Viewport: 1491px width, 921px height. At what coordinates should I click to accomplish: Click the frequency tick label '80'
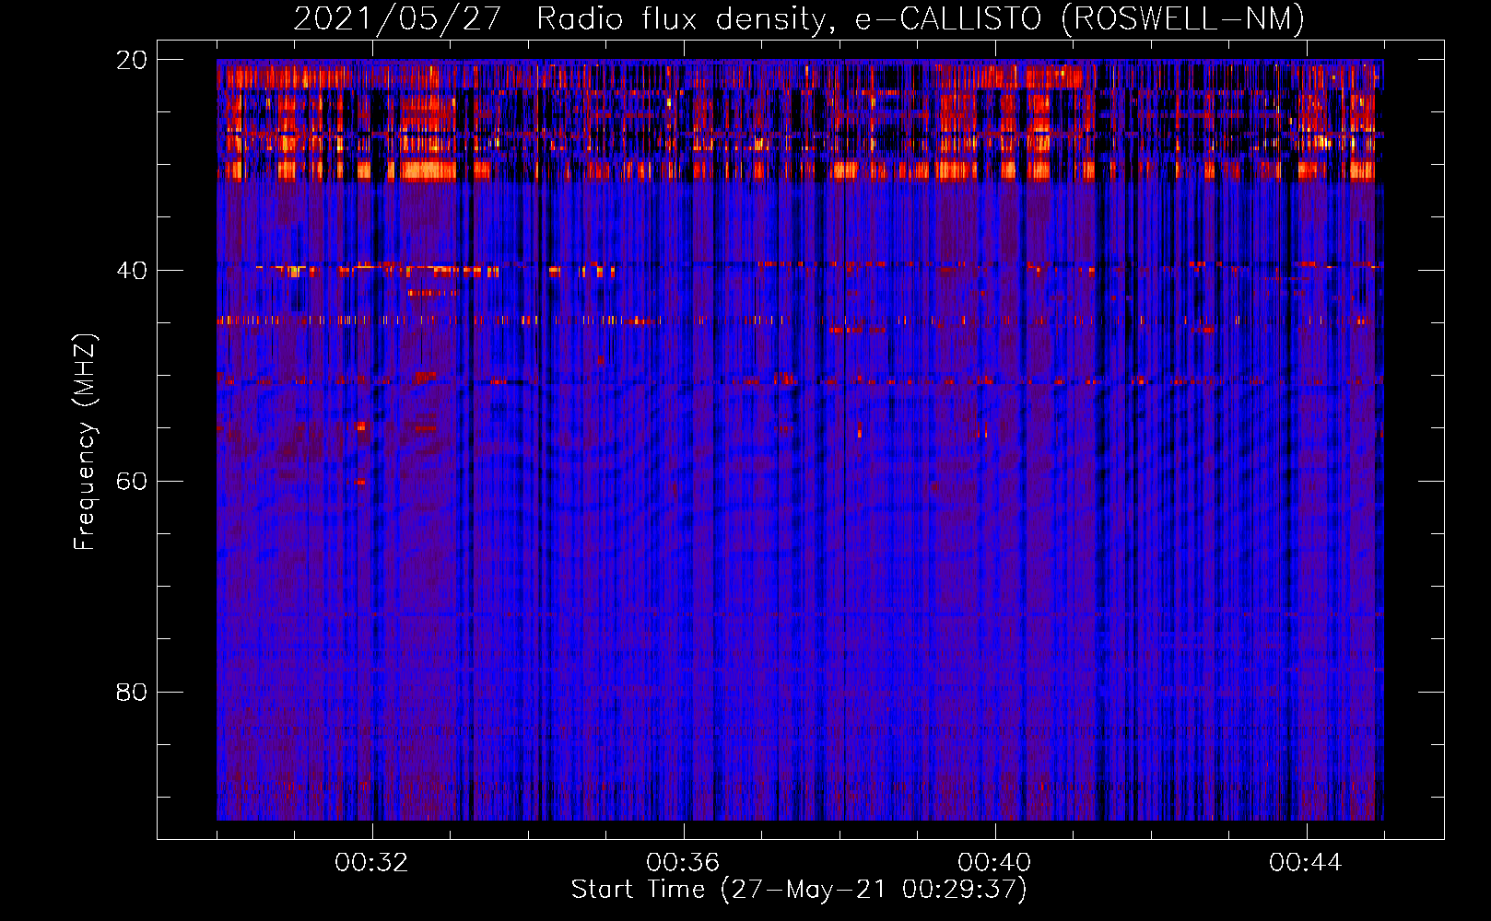pos(132,692)
